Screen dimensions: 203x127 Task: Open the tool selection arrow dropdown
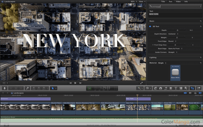coord(56,88)
